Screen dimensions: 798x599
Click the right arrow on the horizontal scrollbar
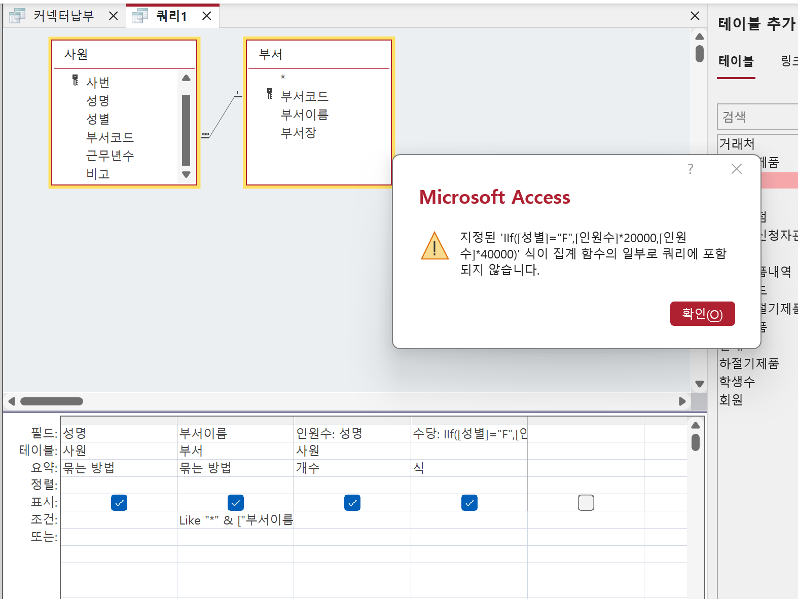(682, 401)
